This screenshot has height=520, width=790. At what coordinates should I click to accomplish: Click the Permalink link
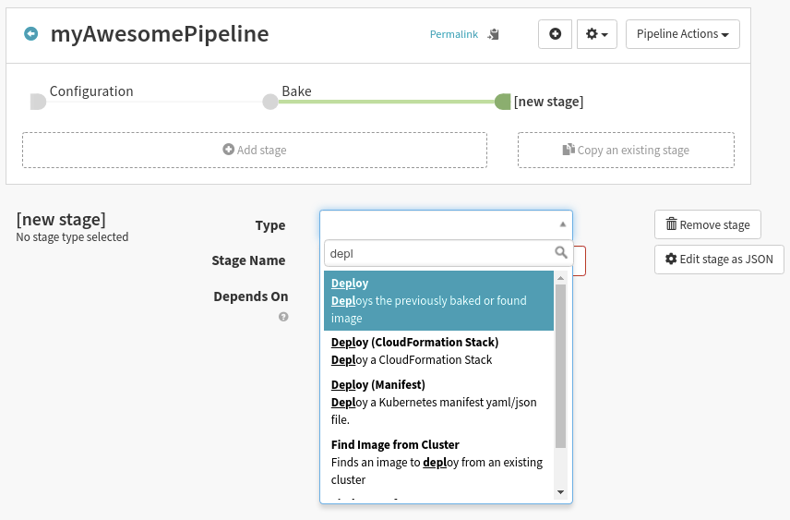tap(454, 34)
